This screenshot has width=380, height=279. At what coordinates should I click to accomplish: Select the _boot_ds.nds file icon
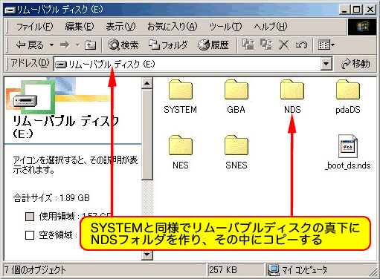click(348, 146)
